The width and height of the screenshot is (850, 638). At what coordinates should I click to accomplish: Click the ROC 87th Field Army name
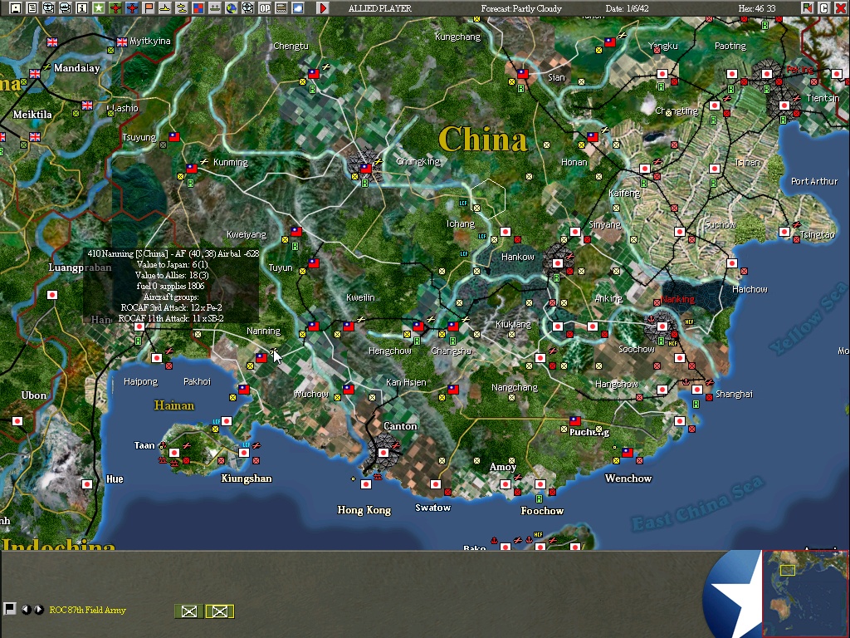click(x=88, y=610)
